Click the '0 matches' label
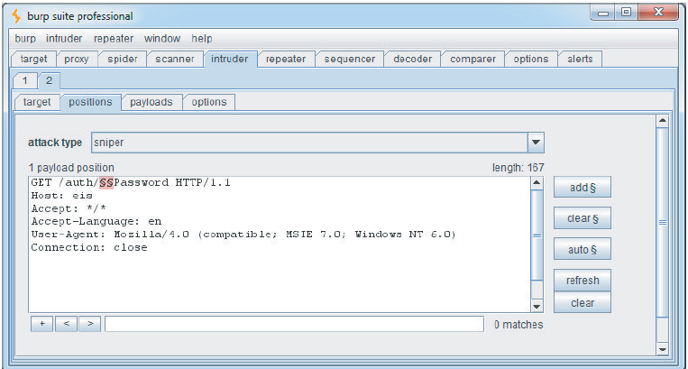The width and height of the screenshot is (688, 369). point(518,325)
